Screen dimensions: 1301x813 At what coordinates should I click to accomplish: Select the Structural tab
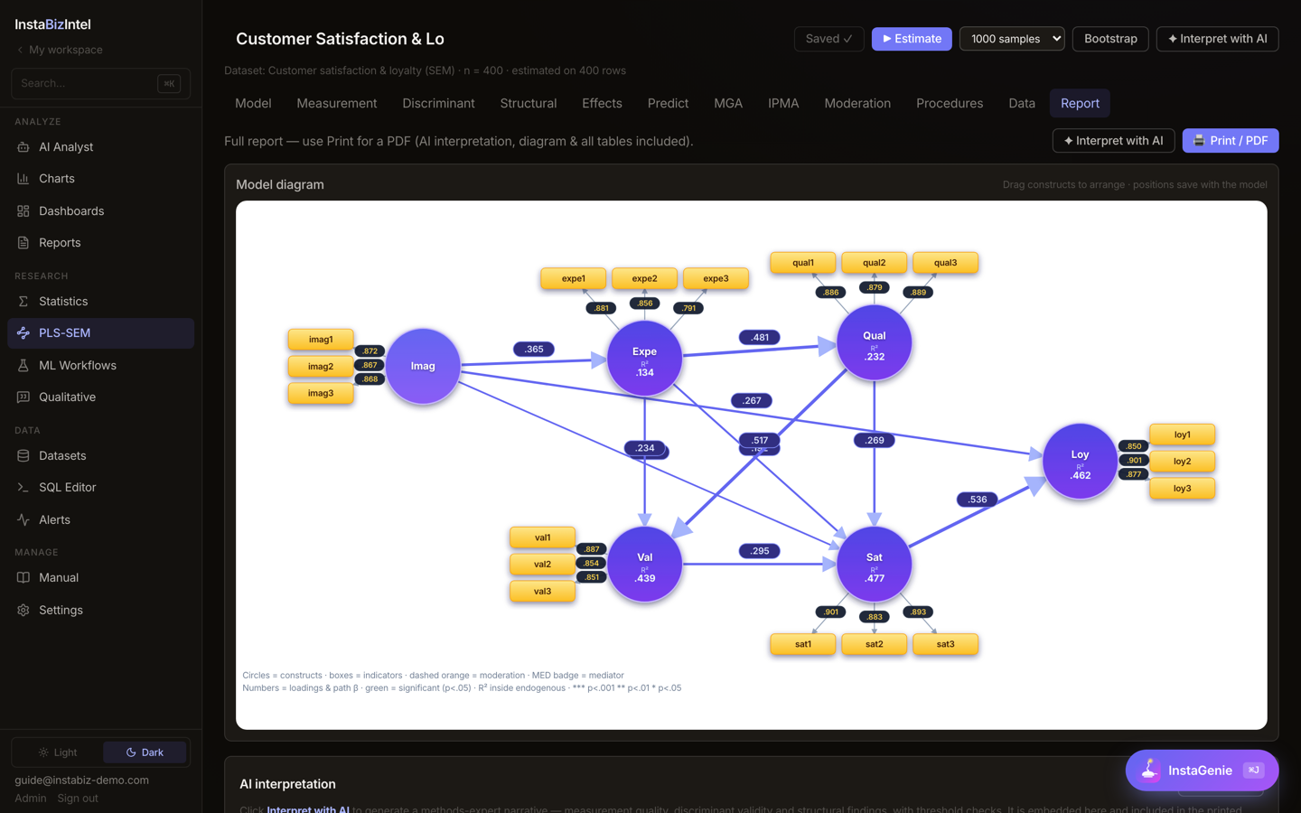(529, 104)
